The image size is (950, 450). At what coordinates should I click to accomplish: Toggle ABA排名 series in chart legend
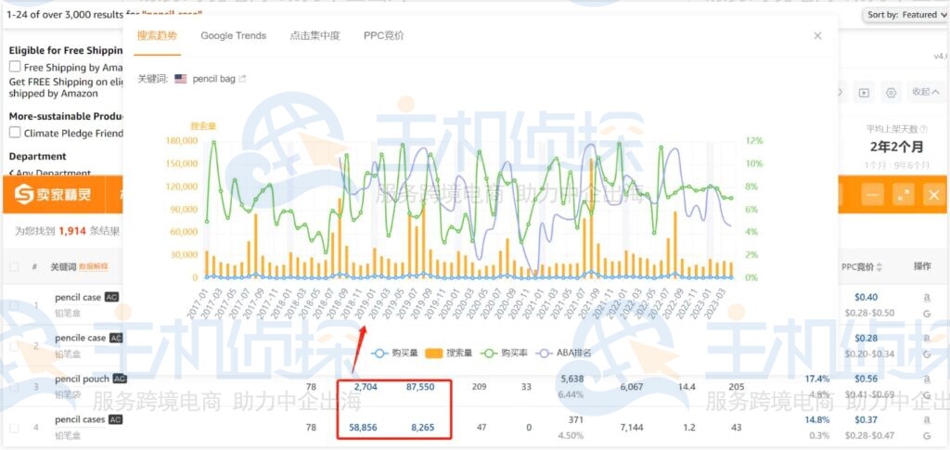565,353
